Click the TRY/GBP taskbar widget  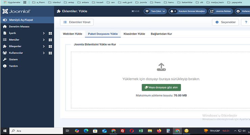pos(217,131)
